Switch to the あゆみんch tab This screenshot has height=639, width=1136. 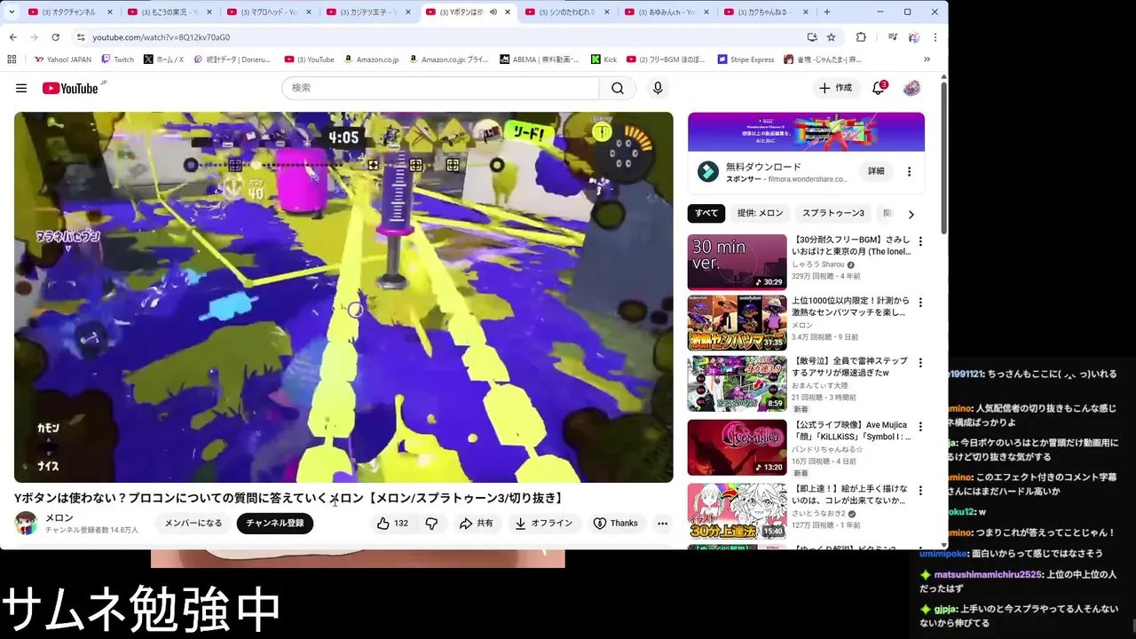[x=666, y=12]
